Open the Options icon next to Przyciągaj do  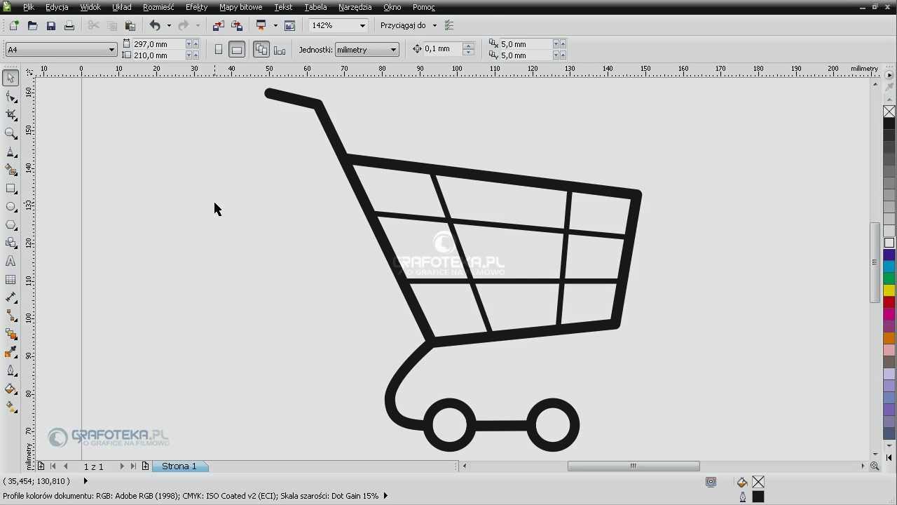click(449, 26)
